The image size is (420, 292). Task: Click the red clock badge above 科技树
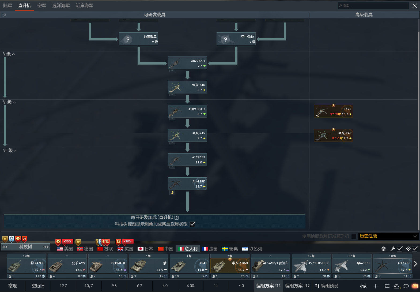[18, 239]
